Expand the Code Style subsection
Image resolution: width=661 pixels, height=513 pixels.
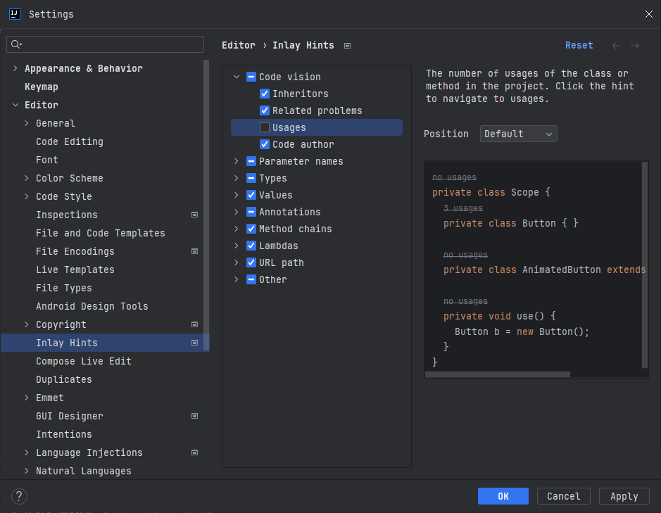[x=27, y=196]
